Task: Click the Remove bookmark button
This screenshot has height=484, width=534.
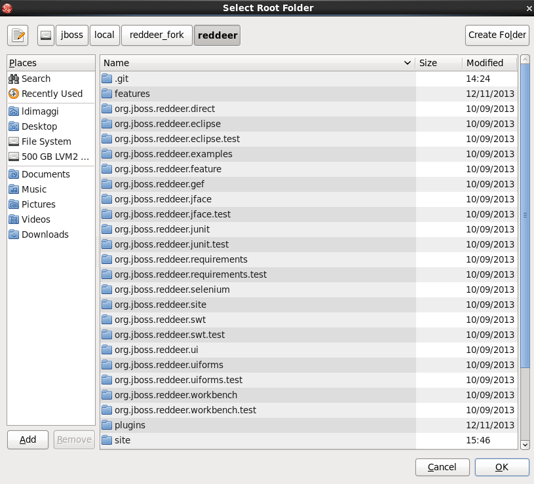Action: (x=74, y=439)
